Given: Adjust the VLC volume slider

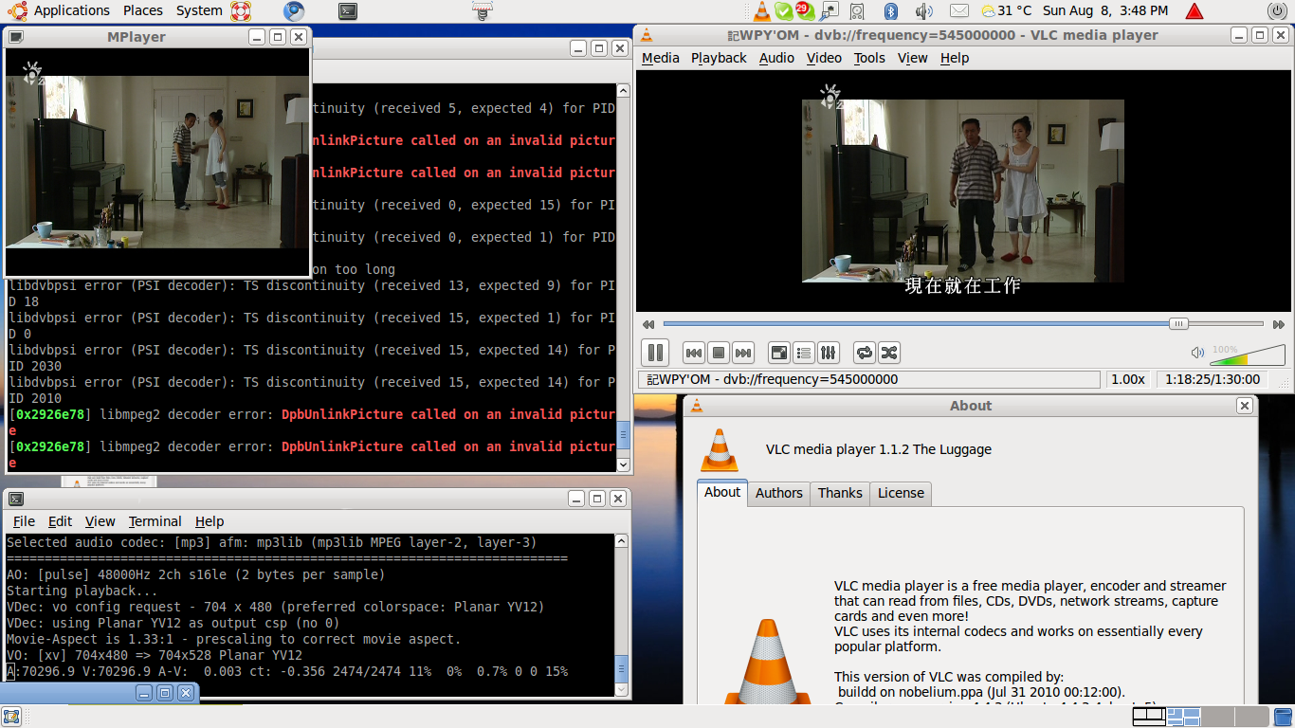Looking at the screenshot, I should (x=1249, y=355).
